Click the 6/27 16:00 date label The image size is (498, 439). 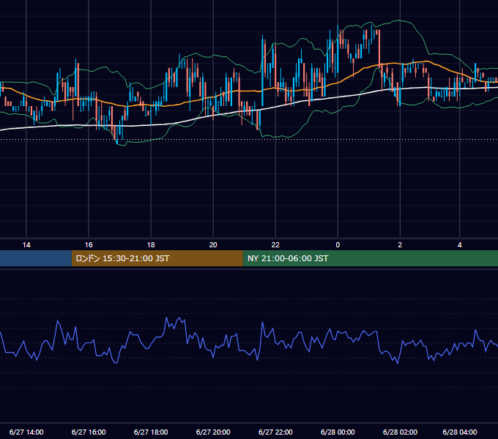tap(89, 432)
